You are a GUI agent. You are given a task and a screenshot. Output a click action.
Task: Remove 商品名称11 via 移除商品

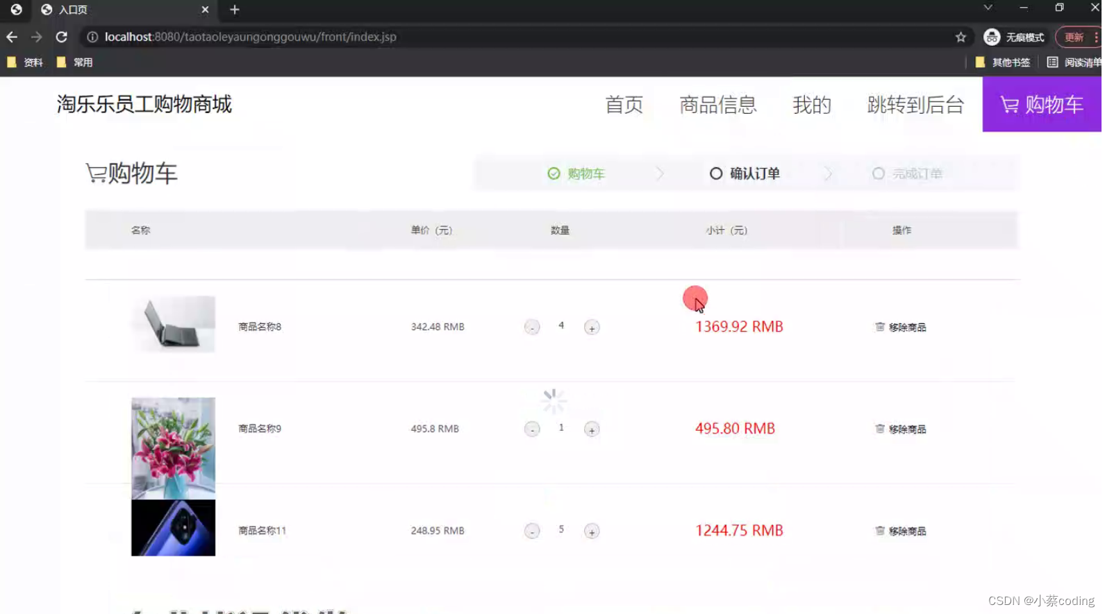coord(901,531)
